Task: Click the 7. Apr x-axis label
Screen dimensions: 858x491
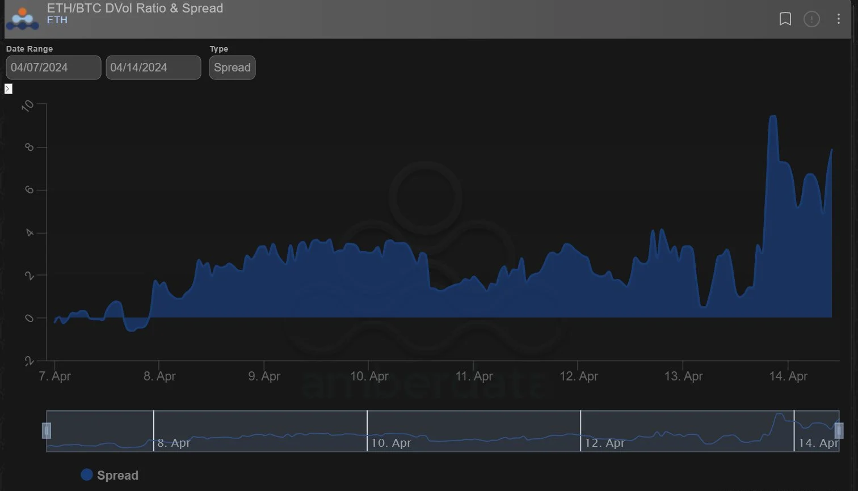Action: 54,376
